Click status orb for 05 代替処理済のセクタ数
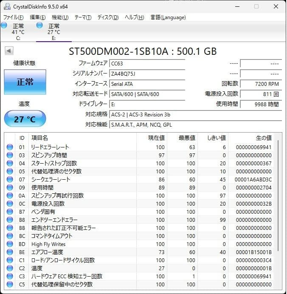Viewport: 287px width, 294px height. point(10,171)
